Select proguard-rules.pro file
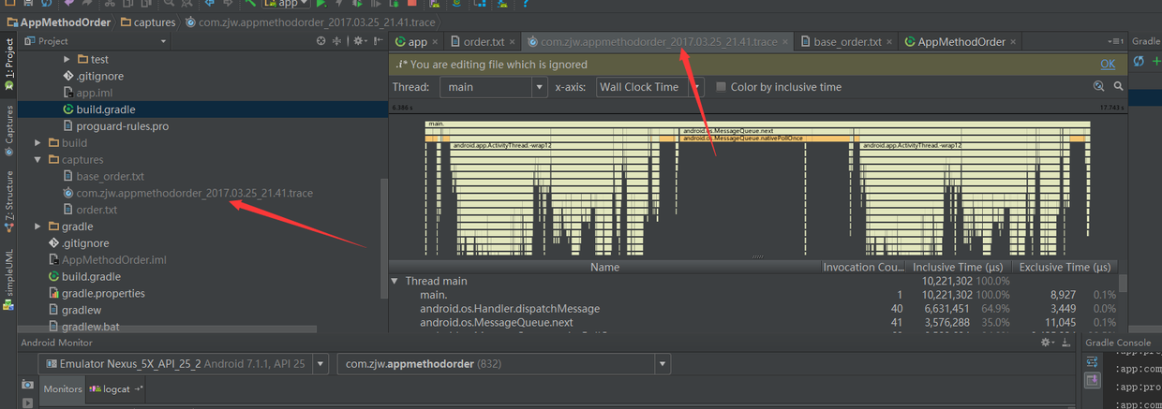This screenshot has height=409, width=1162. click(115, 126)
